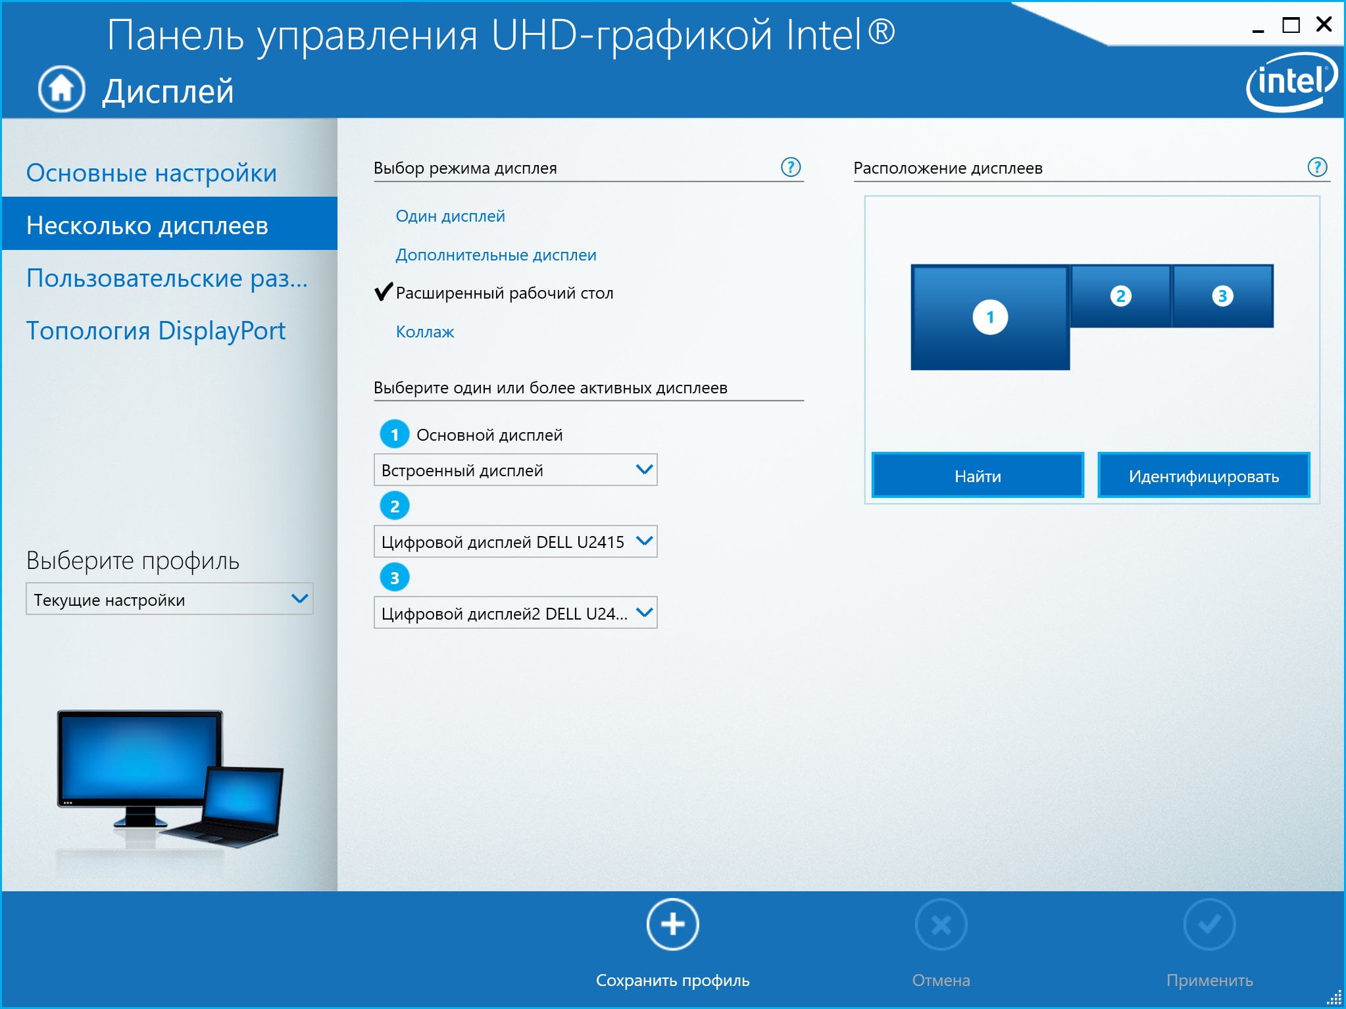Click the monitor and laptop illustration
Viewport: 1346px width, 1009px height.
click(170, 779)
